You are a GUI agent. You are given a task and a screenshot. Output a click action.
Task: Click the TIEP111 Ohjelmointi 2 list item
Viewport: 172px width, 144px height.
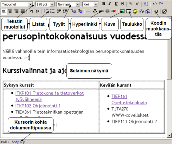click(134, 122)
